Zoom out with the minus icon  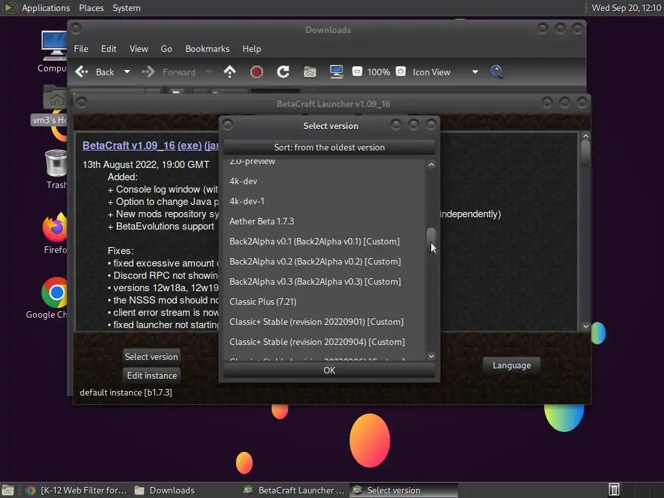click(357, 71)
